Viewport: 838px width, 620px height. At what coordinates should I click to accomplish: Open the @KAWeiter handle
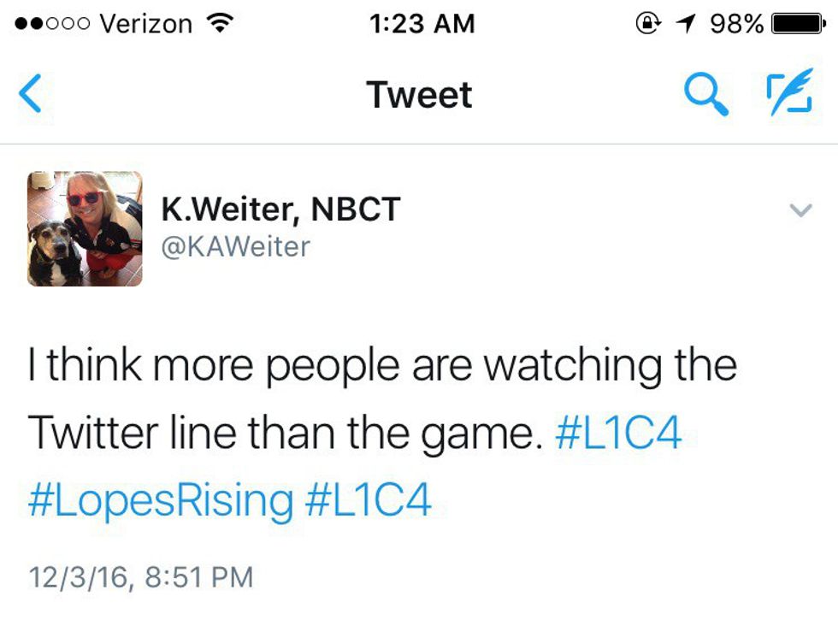point(235,247)
